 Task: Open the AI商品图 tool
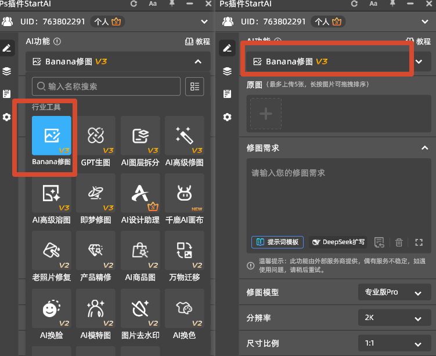(x=140, y=250)
